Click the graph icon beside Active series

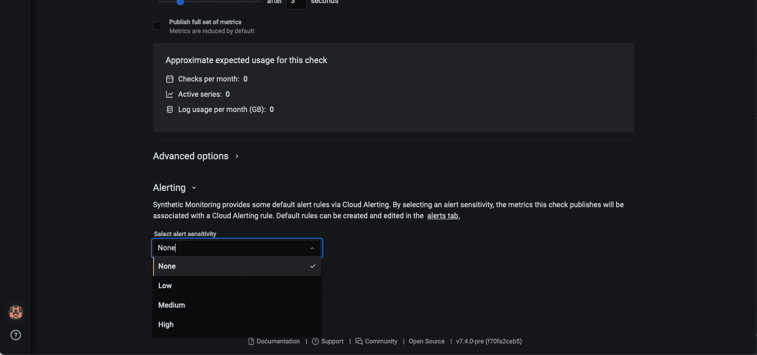[170, 94]
